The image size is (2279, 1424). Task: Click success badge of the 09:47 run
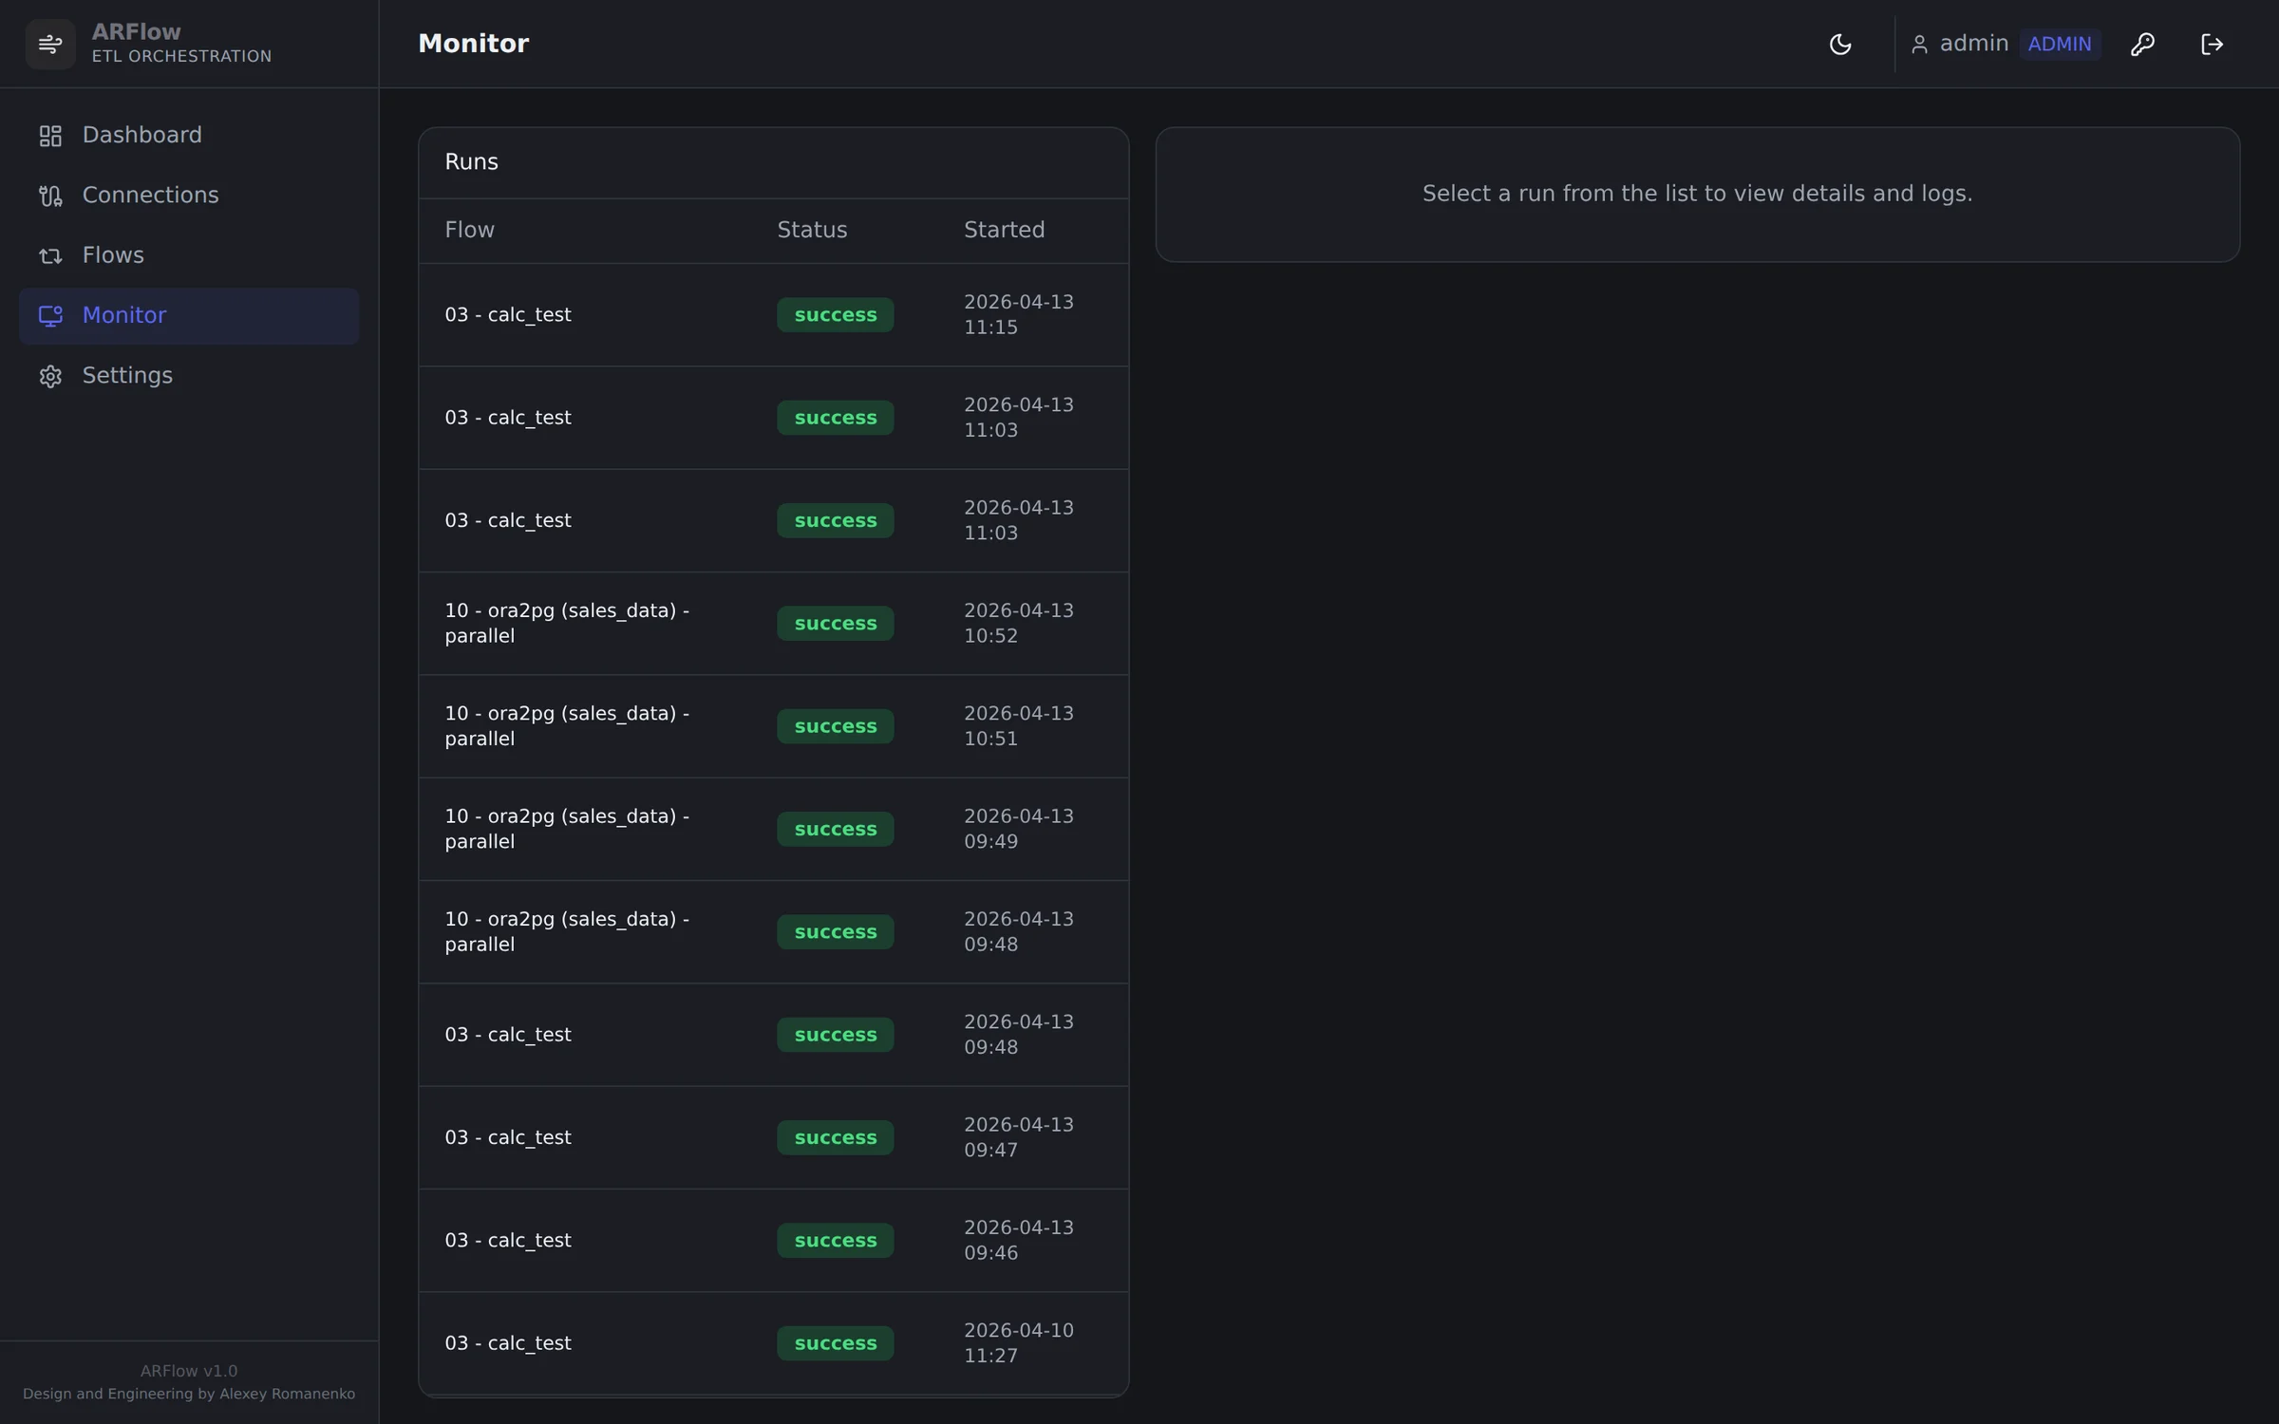click(835, 1137)
